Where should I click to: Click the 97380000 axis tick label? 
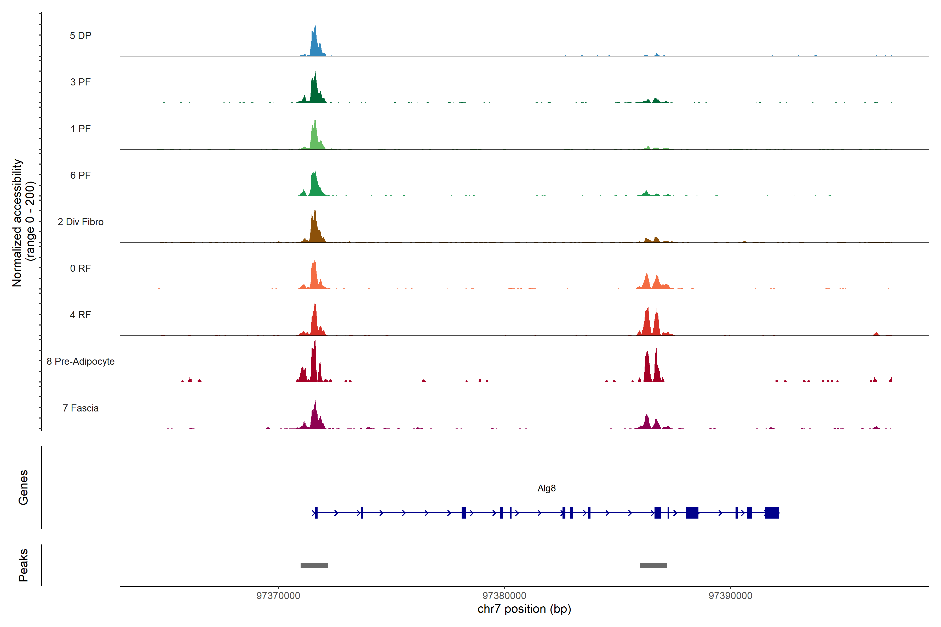(504, 596)
